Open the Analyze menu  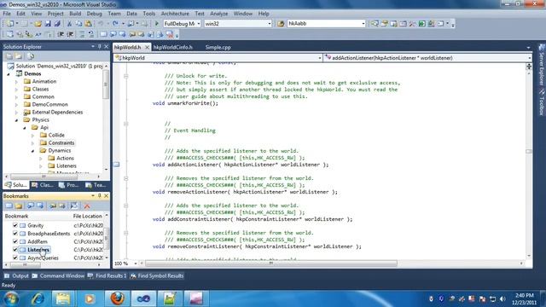[x=218, y=14]
